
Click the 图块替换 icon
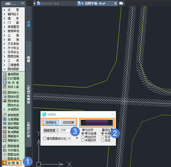tap(5, 101)
